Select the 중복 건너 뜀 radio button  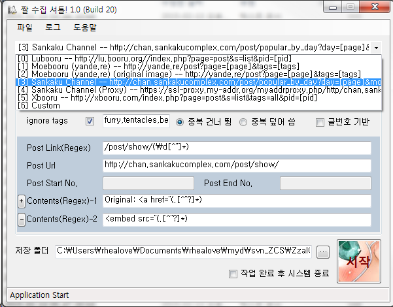pyautogui.click(x=180, y=122)
